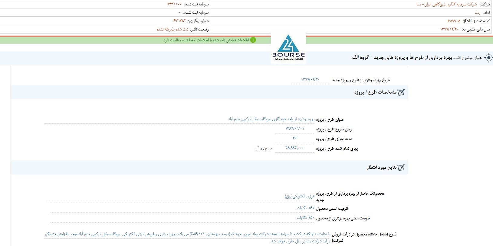Click the symbol value رسنا
493x246 pixels.
tap(478, 12)
